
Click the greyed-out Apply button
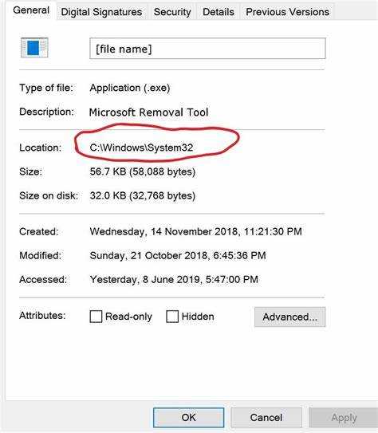click(344, 417)
